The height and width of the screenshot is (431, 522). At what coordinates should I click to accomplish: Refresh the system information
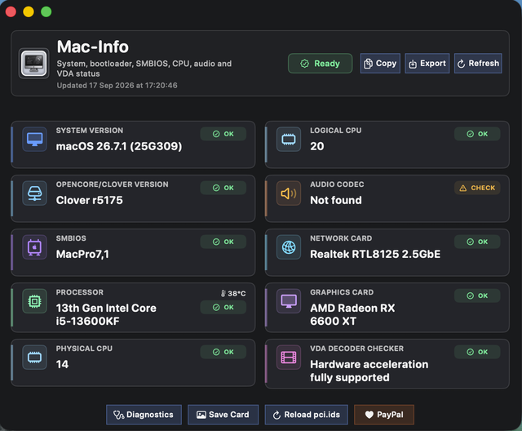point(478,64)
